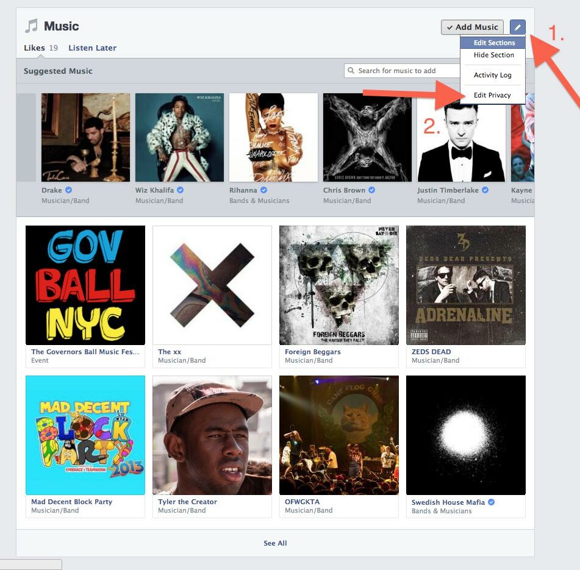Open the Gov Ball NYC thumbnail
This screenshot has height=570, width=580.
point(85,285)
